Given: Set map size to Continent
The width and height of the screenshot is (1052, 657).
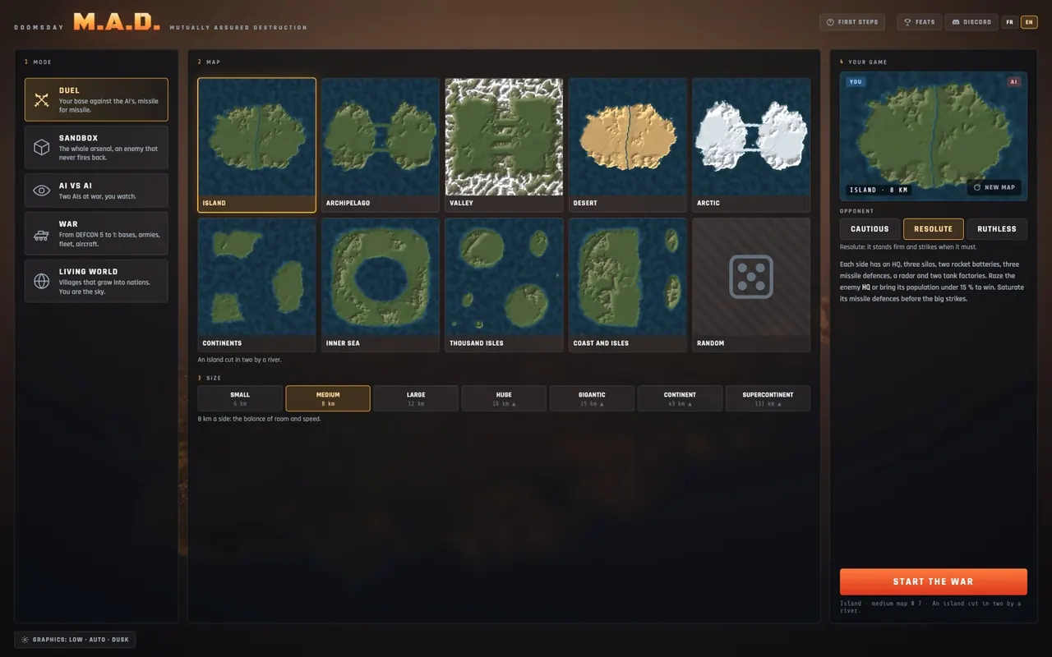Looking at the screenshot, I should (x=680, y=398).
